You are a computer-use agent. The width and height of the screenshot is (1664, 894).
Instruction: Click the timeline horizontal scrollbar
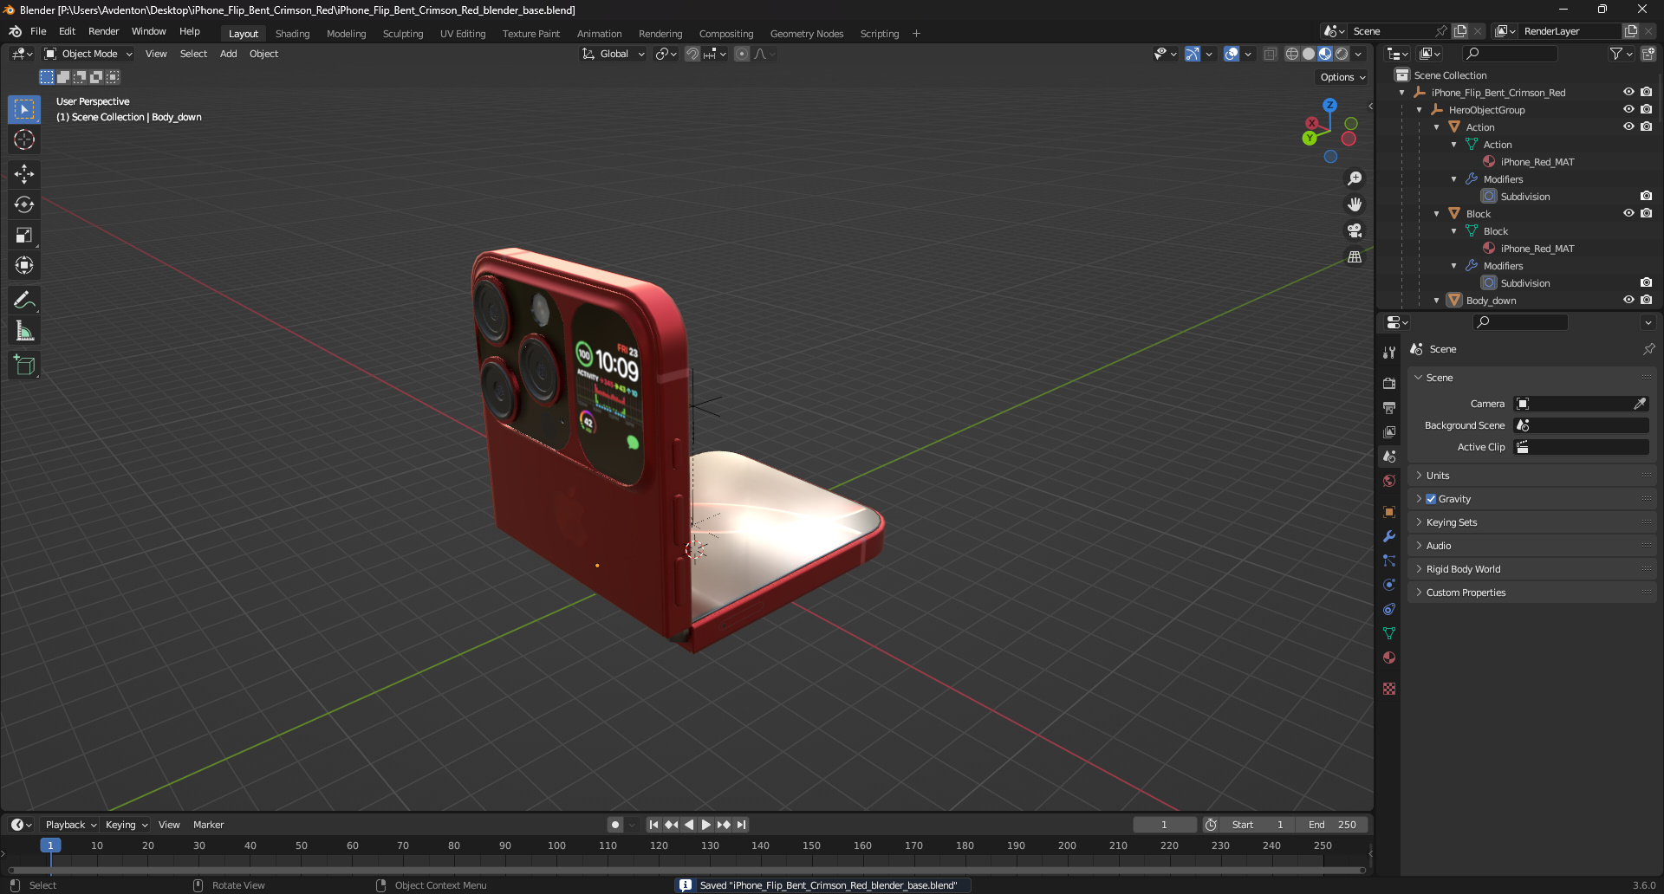686,870
